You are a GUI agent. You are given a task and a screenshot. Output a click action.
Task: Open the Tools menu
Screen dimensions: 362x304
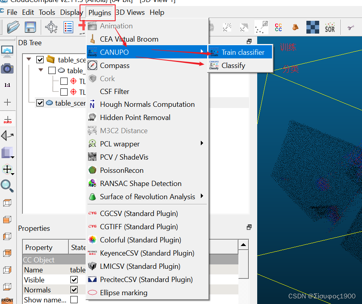click(47, 12)
